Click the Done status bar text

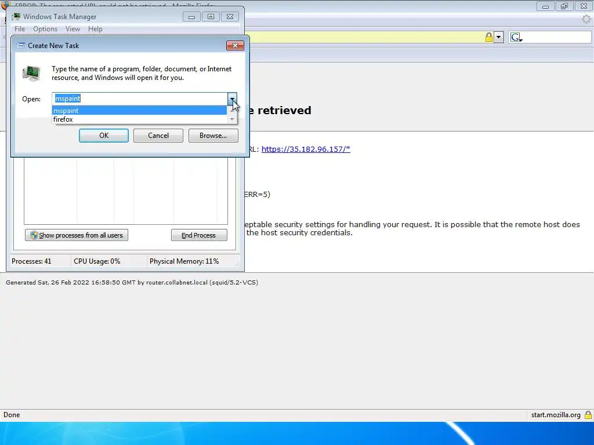pos(12,415)
